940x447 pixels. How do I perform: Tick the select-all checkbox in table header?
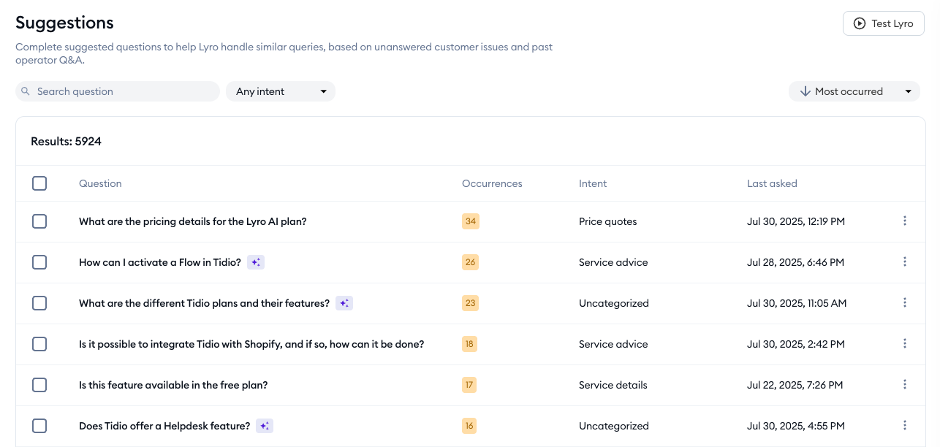[x=39, y=183]
